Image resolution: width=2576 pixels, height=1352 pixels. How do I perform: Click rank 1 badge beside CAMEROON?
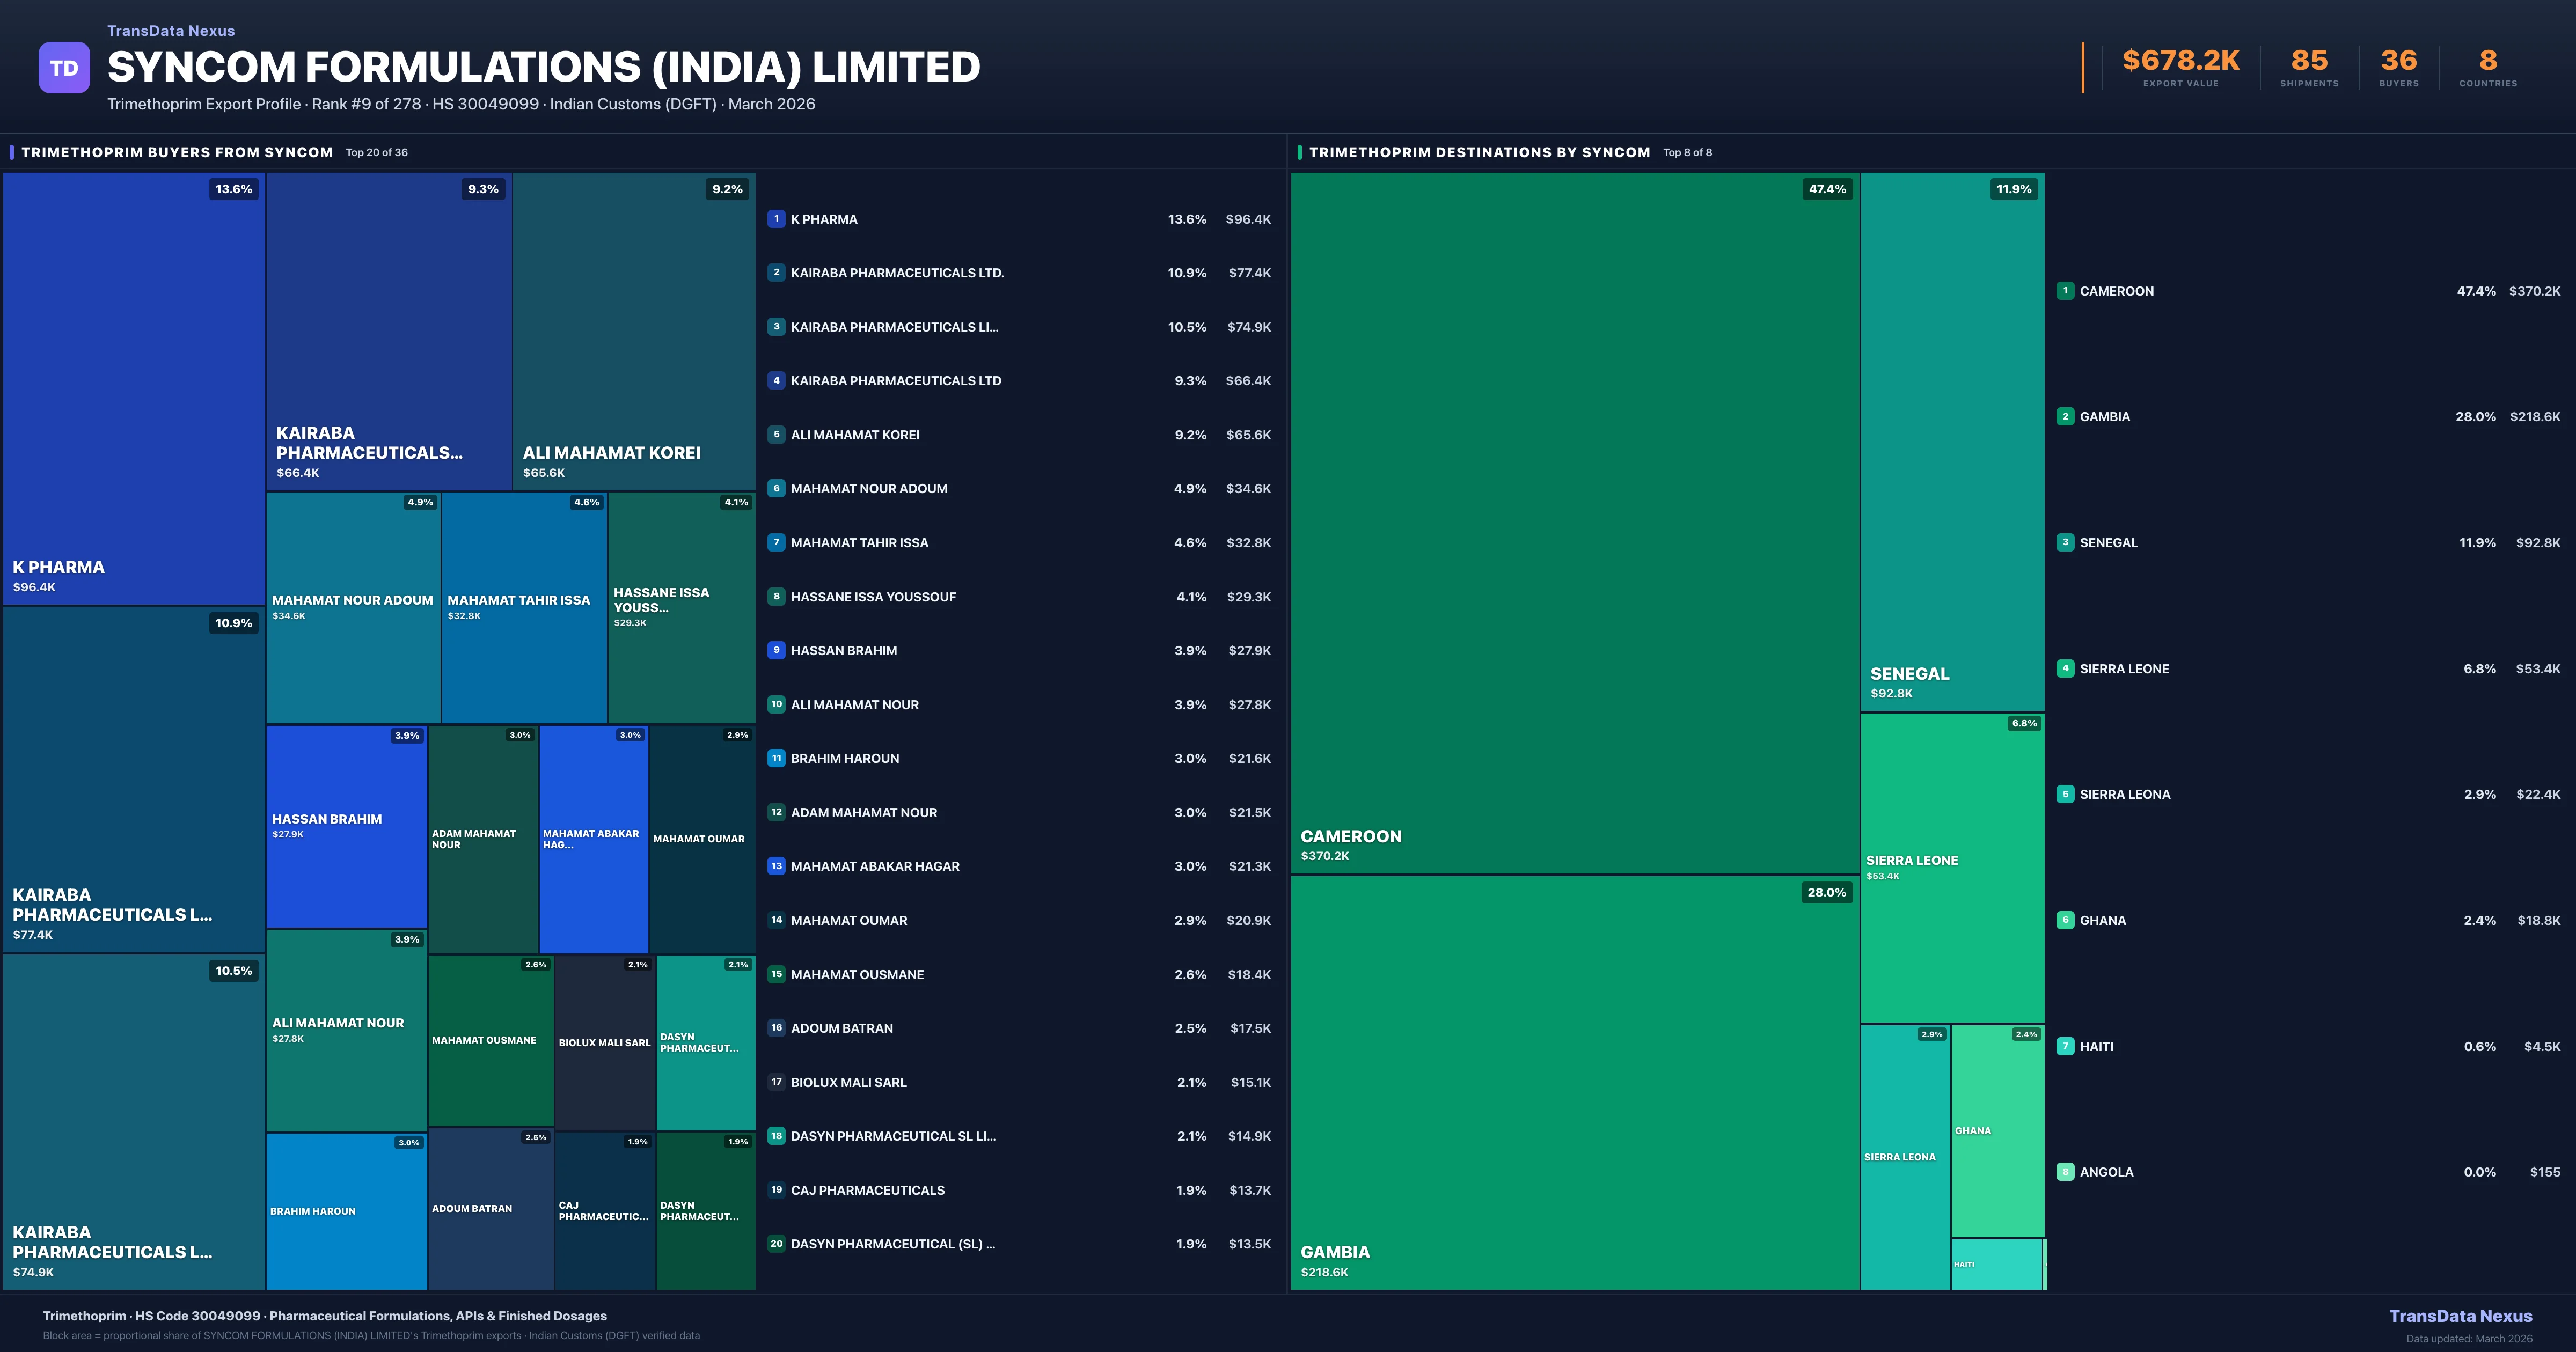pyautogui.click(x=2065, y=291)
